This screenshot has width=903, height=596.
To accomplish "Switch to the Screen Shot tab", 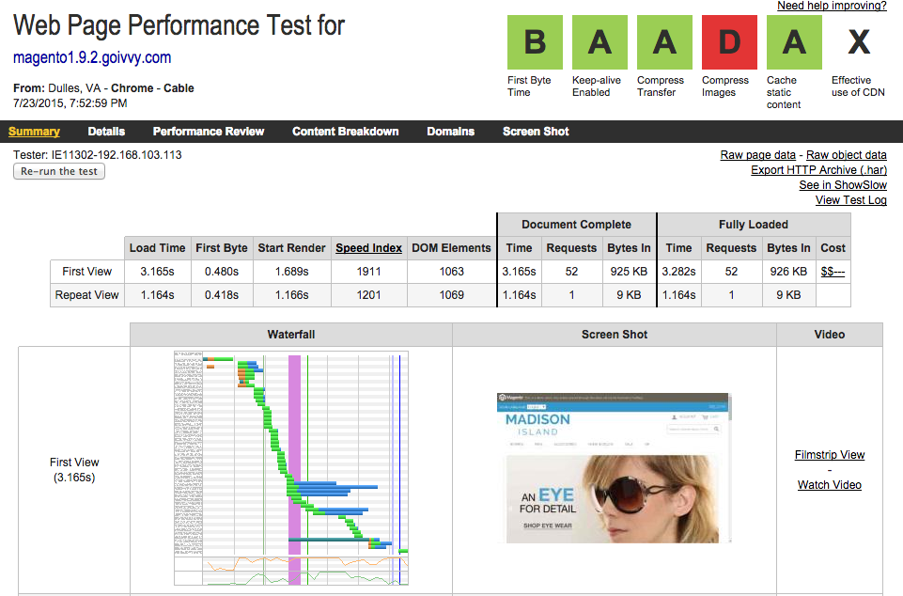I will (536, 132).
